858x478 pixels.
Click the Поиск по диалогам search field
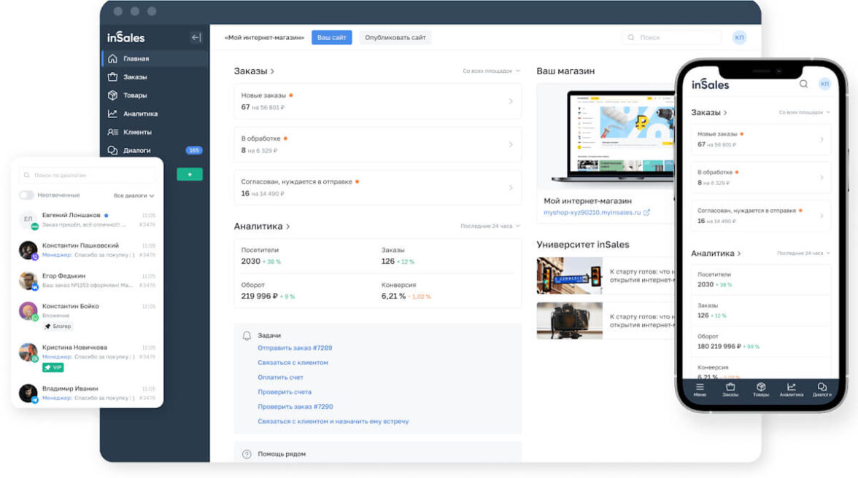[x=88, y=176]
